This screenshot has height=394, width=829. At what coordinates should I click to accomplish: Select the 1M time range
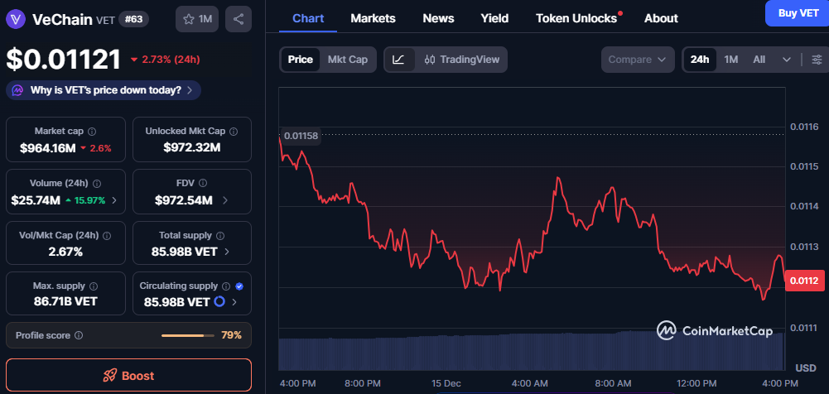(x=730, y=60)
